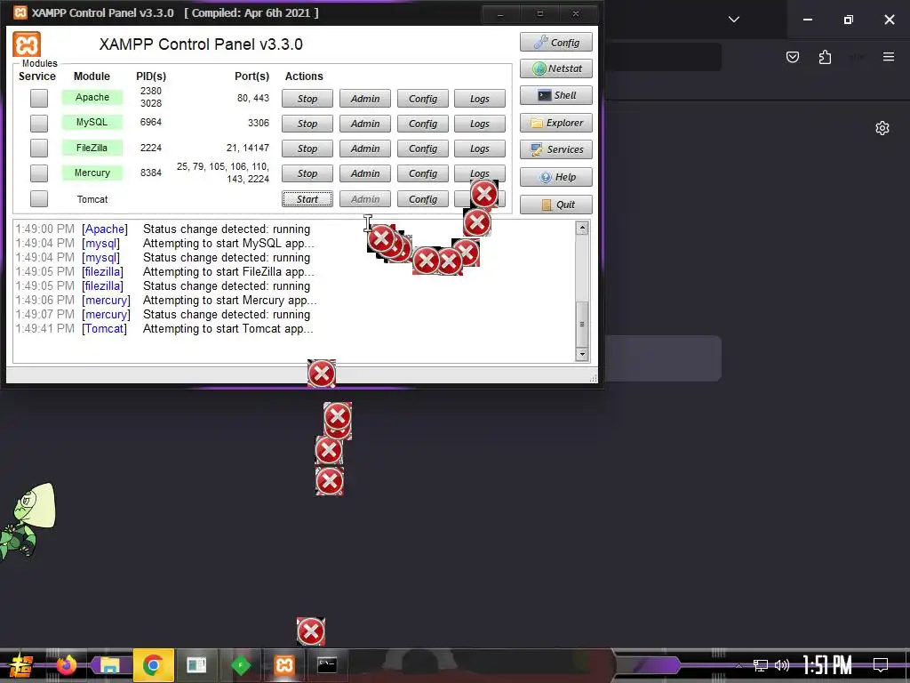Launch Firefox from the taskbar
The image size is (910, 683).
pyautogui.click(x=66, y=665)
